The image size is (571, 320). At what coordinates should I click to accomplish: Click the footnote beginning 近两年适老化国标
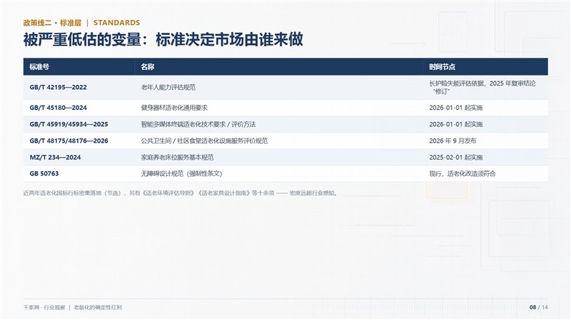tap(181, 193)
